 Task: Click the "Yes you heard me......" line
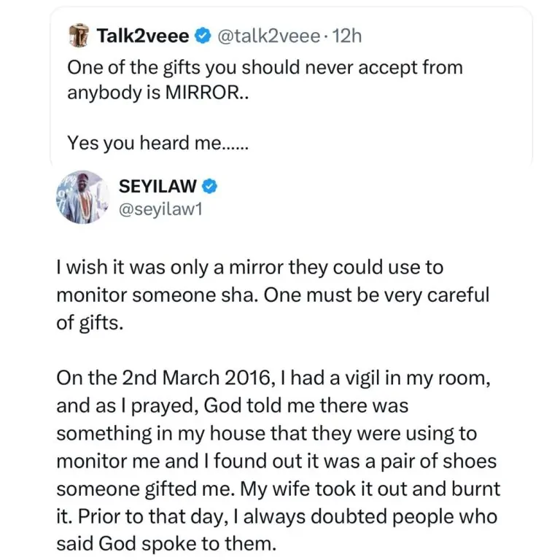(157, 144)
